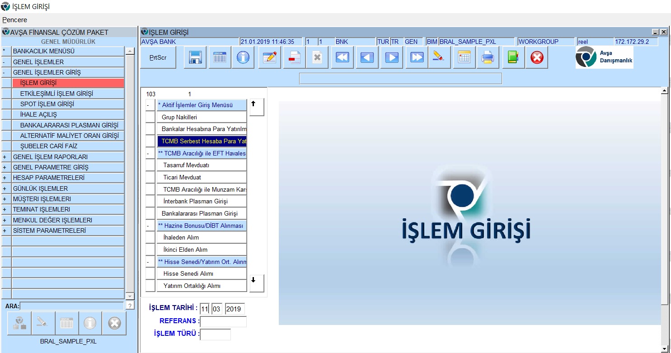Click the İŞLEM TÜRÜ input field

(216, 334)
